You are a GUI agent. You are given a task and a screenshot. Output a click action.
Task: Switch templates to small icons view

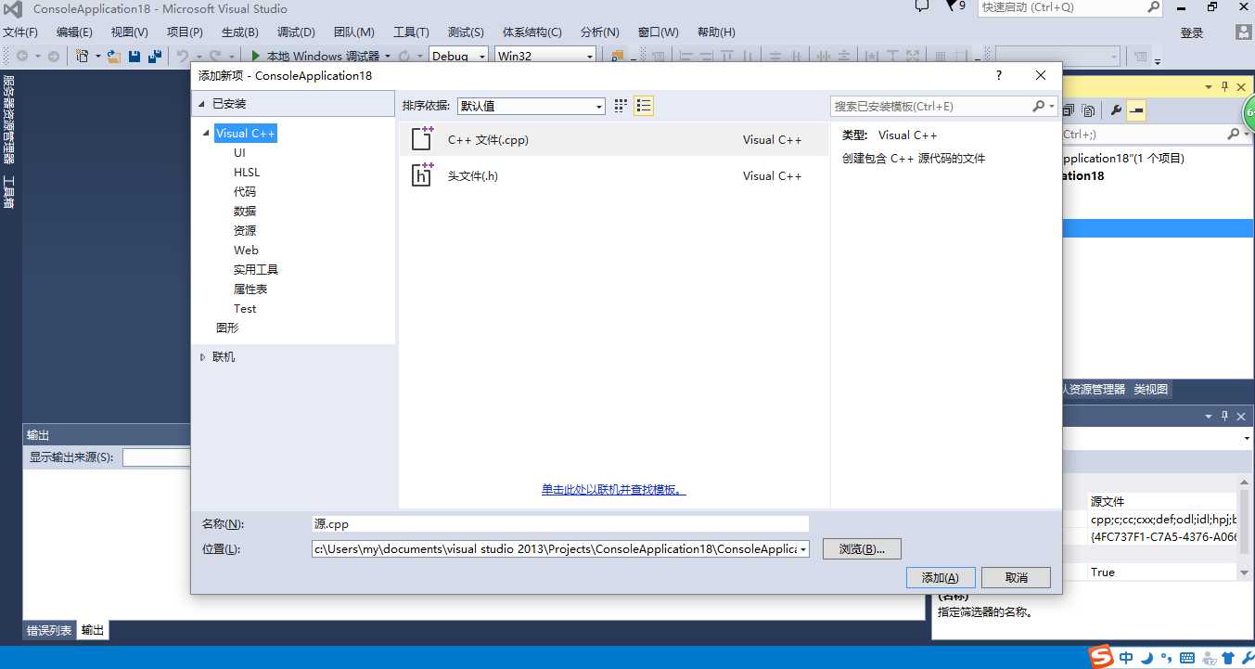pos(621,106)
